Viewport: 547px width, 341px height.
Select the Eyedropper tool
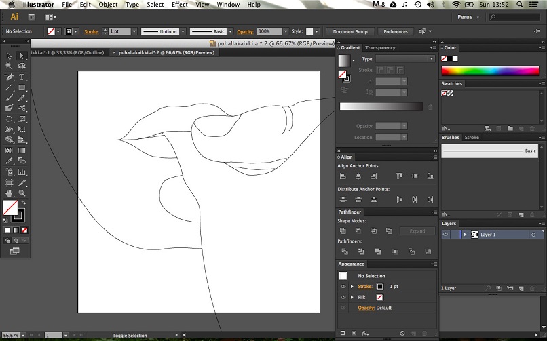[9, 161]
